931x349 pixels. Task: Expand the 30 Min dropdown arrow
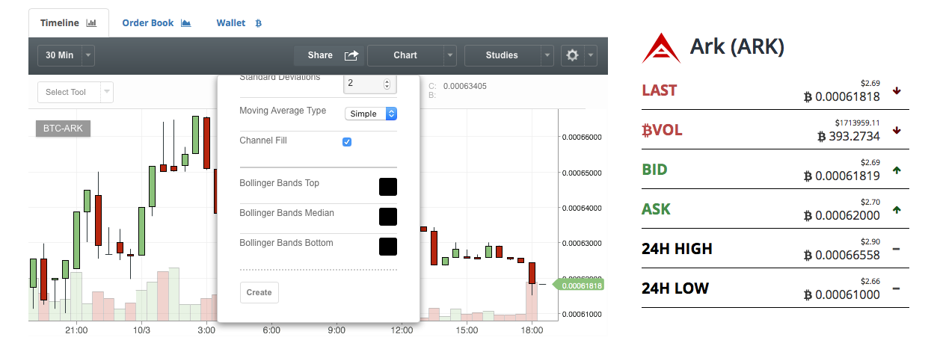tap(89, 55)
